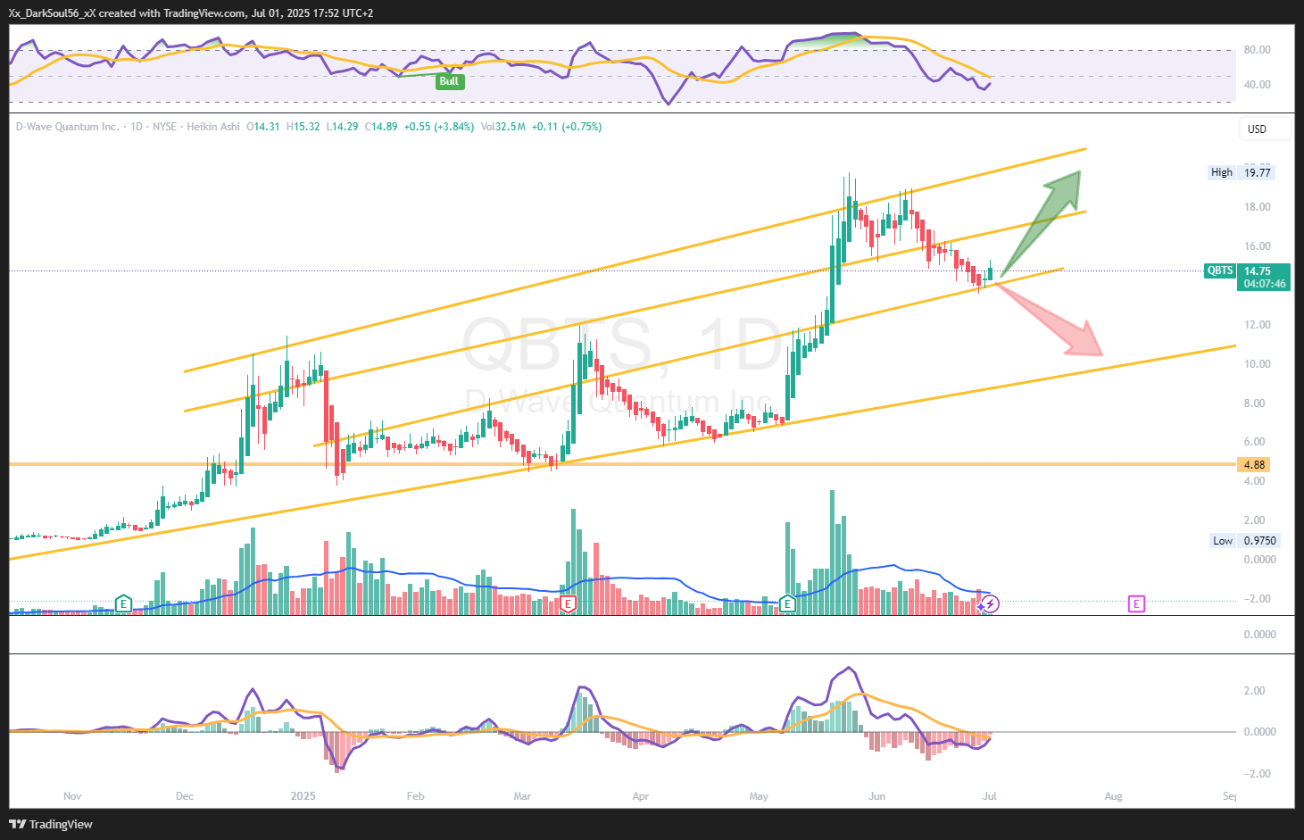
Task: Click the volume reading Vol32.5M
Action: click(503, 127)
